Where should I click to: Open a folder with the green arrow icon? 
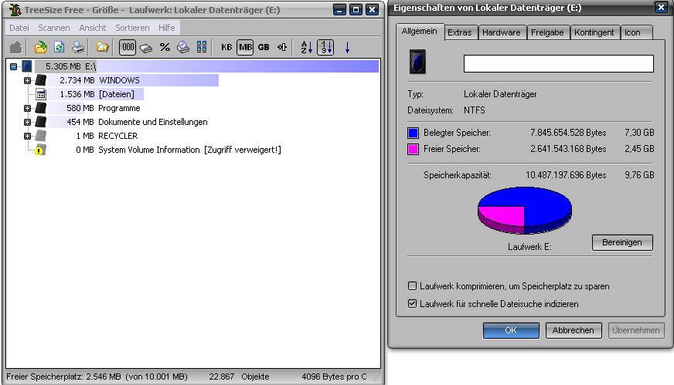[x=40, y=47]
